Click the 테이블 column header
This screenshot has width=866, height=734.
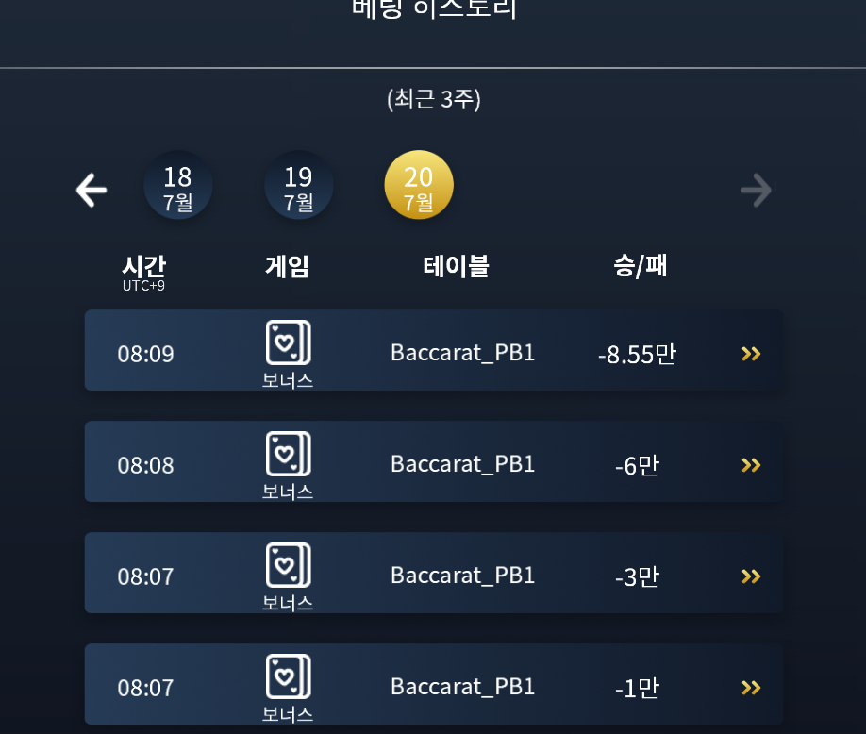pyautogui.click(x=457, y=266)
